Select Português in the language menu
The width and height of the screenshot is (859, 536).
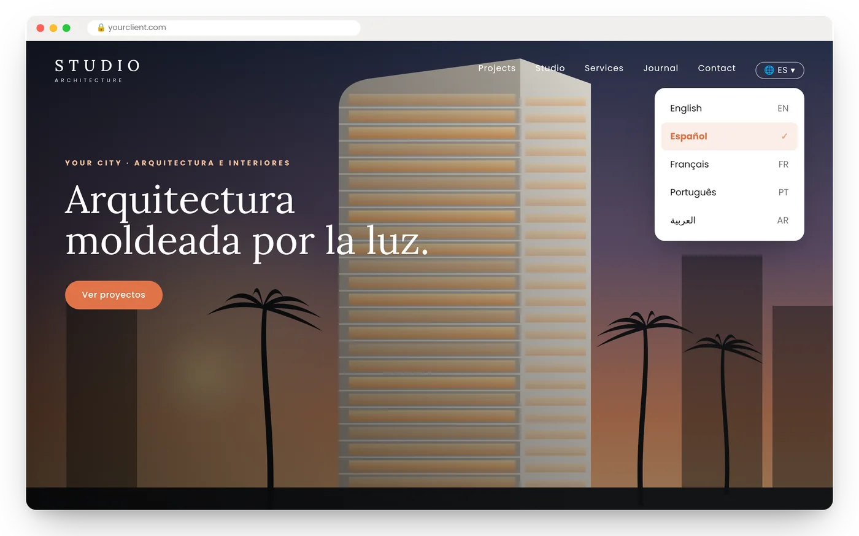(x=729, y=192)
